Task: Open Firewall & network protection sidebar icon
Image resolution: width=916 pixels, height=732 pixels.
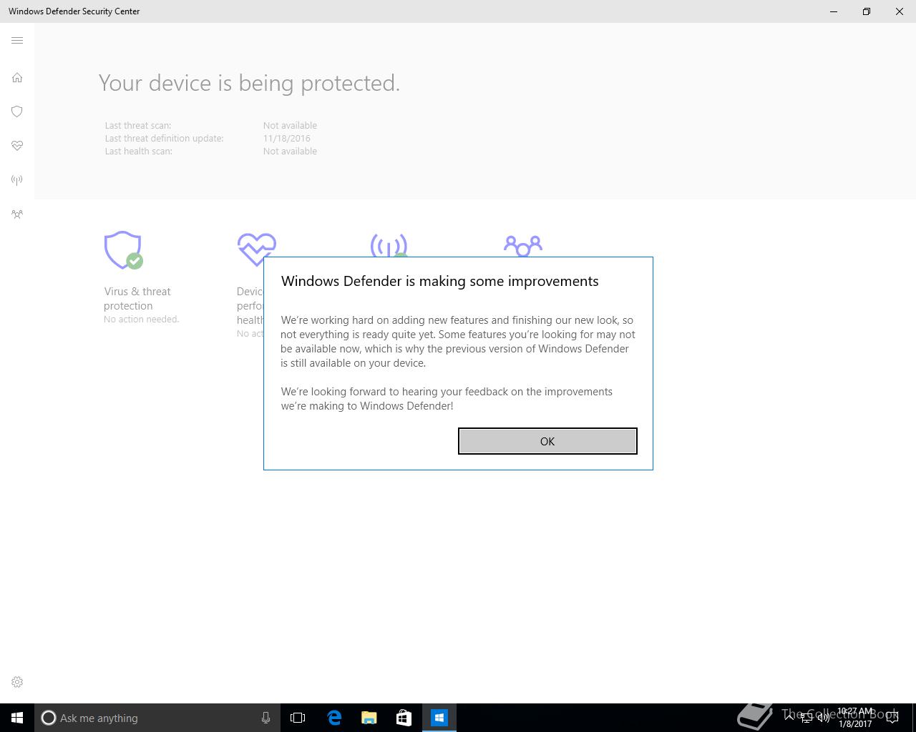Action: pyautogui.click(x=17, y=180)
